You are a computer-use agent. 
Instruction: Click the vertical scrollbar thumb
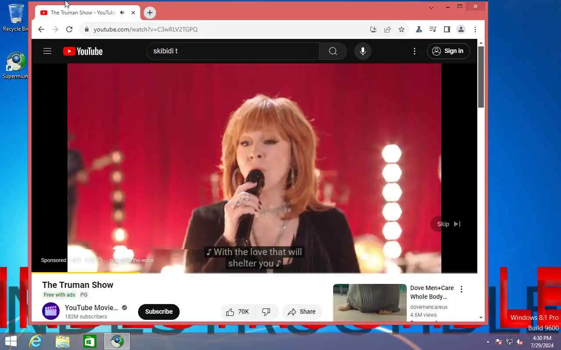tap(481, 77)
